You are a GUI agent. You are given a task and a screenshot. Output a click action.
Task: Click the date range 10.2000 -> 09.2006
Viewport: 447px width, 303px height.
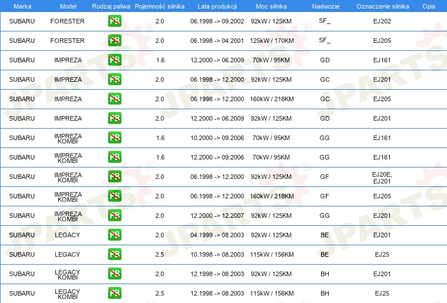(x=217, y=138)
